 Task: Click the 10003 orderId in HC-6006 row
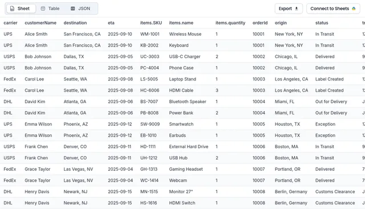[259, 91]
